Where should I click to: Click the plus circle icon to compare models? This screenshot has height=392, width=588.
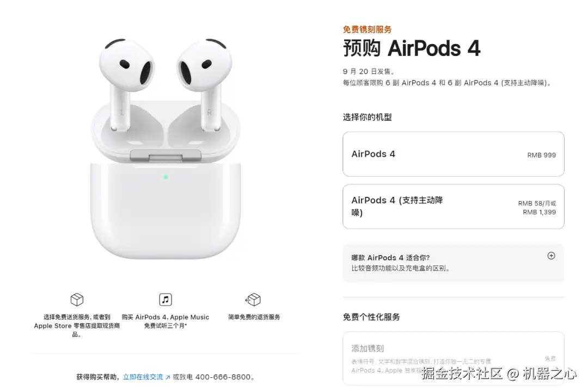coord(551,256)
